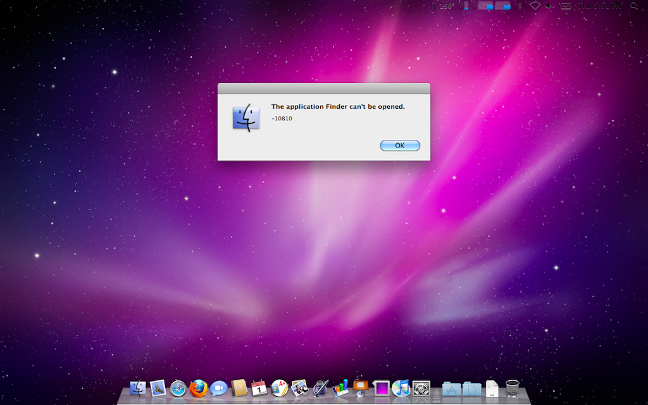The width and height of the screenshot is (648, 405).
Task: Click the Bluetooth icon in menu bar
Action: 520,6
